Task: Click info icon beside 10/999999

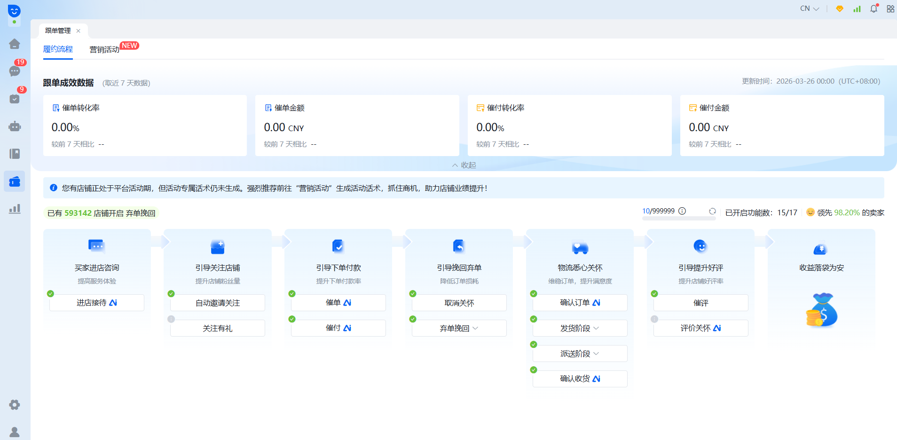Action: tap(682, 211)
